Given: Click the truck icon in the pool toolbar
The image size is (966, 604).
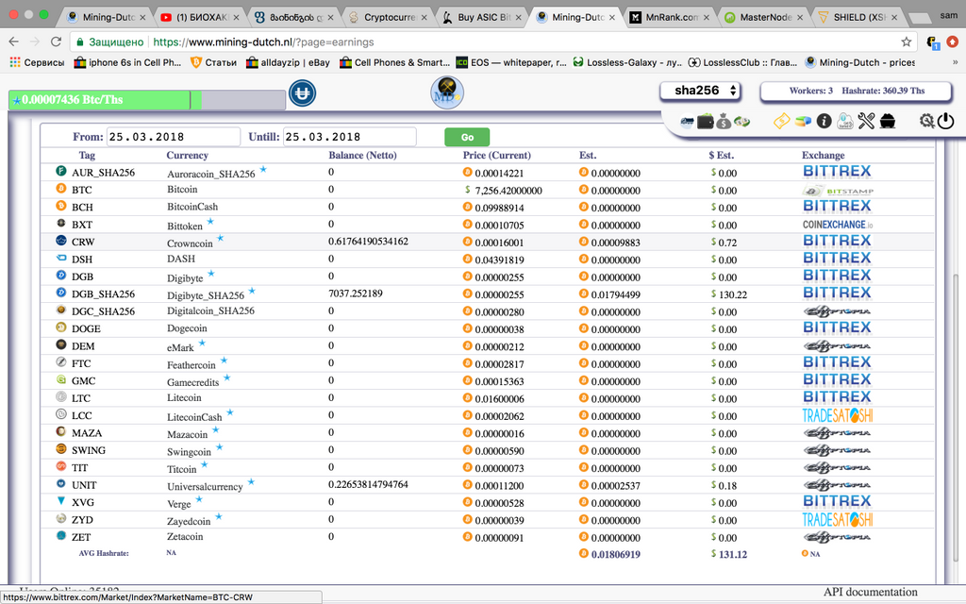Looking at the screenshot, I should point(688,122).
